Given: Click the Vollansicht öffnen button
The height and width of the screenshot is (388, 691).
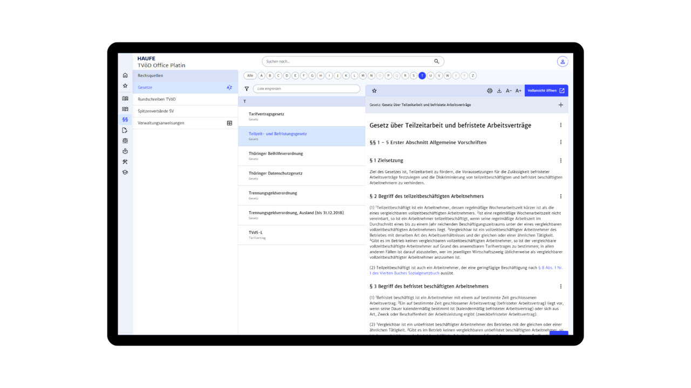Looking at the screenshot, I should coord(546,91).
